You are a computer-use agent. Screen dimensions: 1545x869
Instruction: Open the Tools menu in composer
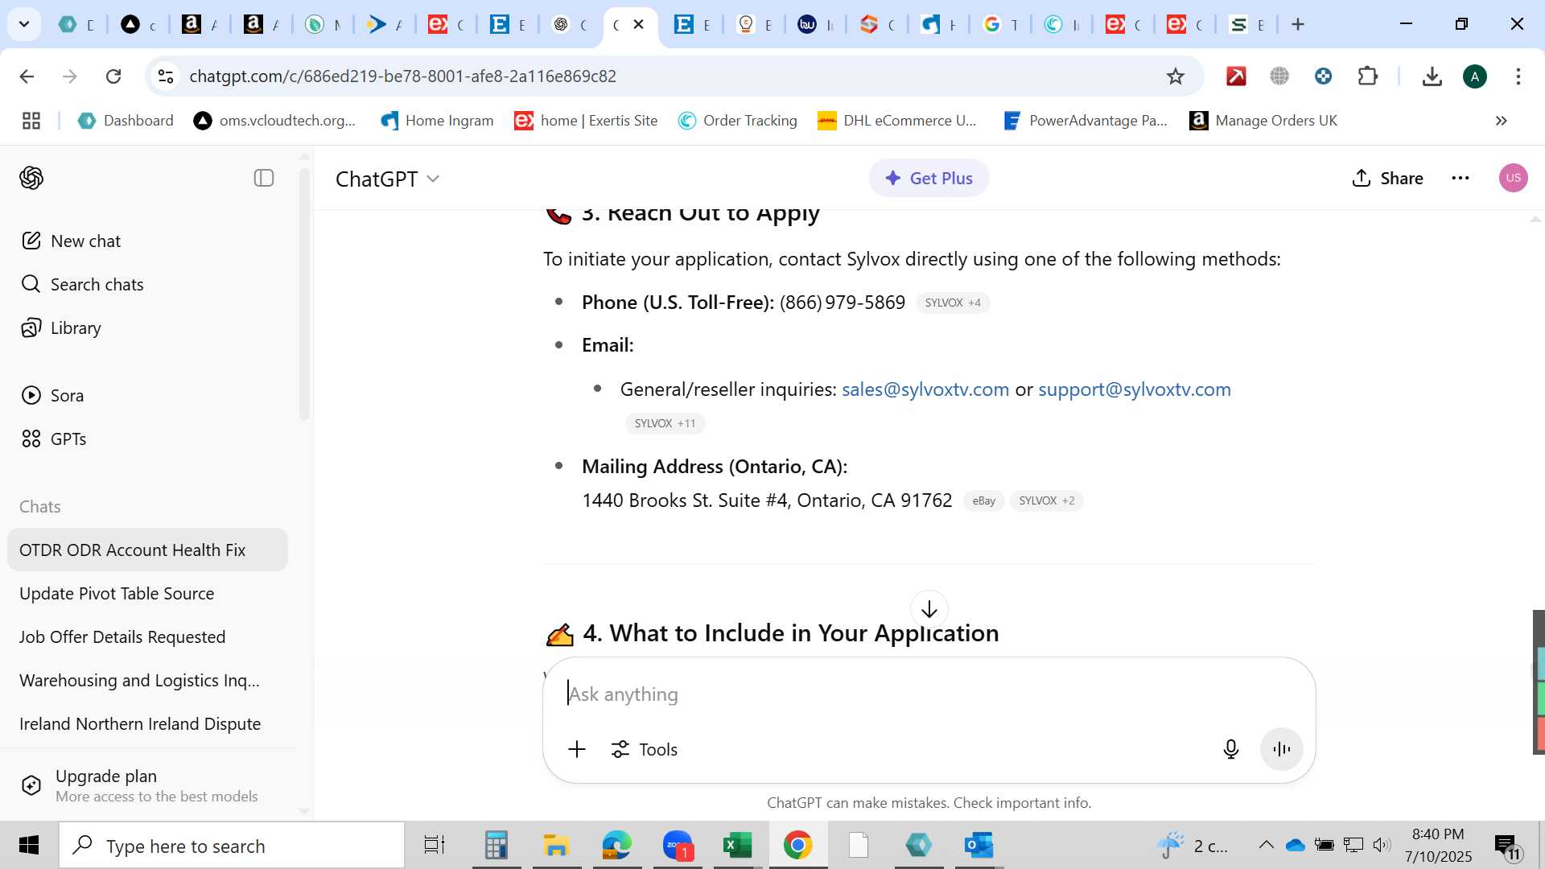point(645,749)
